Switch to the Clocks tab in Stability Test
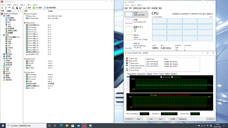The image size is (228, 128). tap(161, 74)
